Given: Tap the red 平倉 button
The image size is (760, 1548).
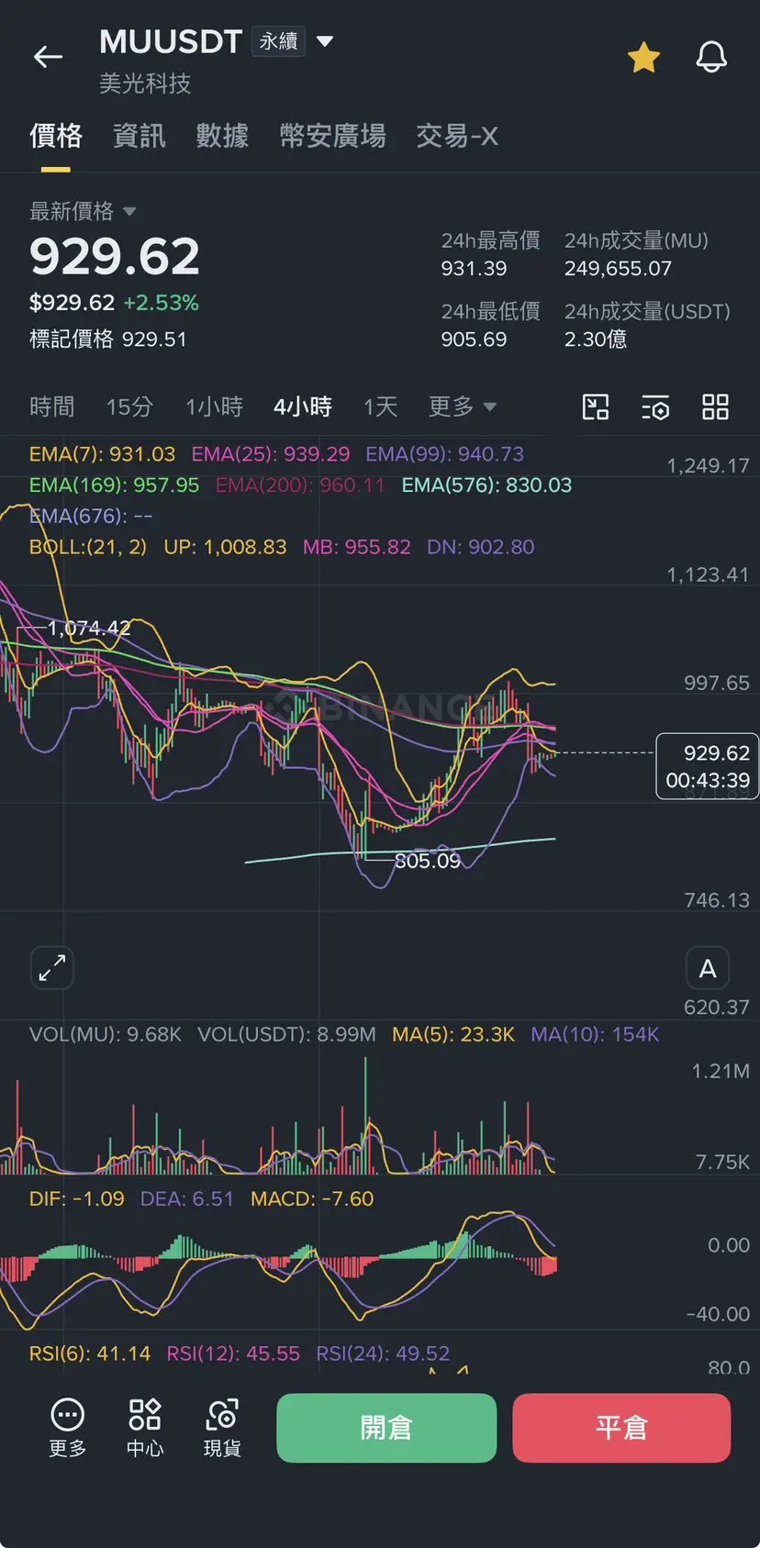Looking at the screenshot, I should pyautogui.click(x=621, y=1428).
